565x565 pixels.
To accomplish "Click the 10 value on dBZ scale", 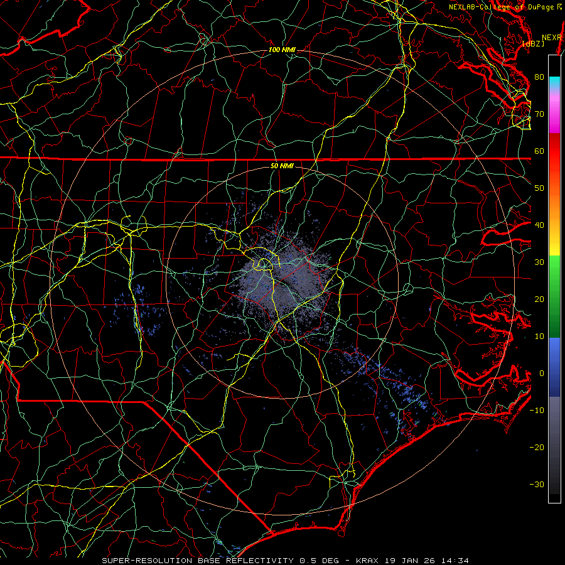I will click(539, 336).
